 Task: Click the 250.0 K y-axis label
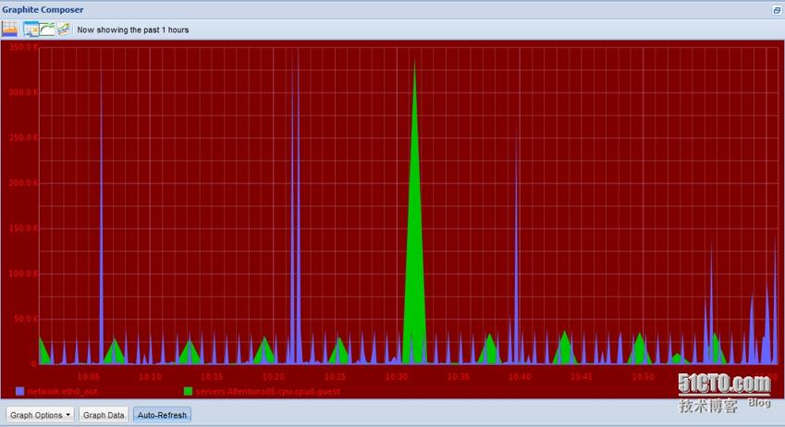pyautogui.click(x=23, y=138)
